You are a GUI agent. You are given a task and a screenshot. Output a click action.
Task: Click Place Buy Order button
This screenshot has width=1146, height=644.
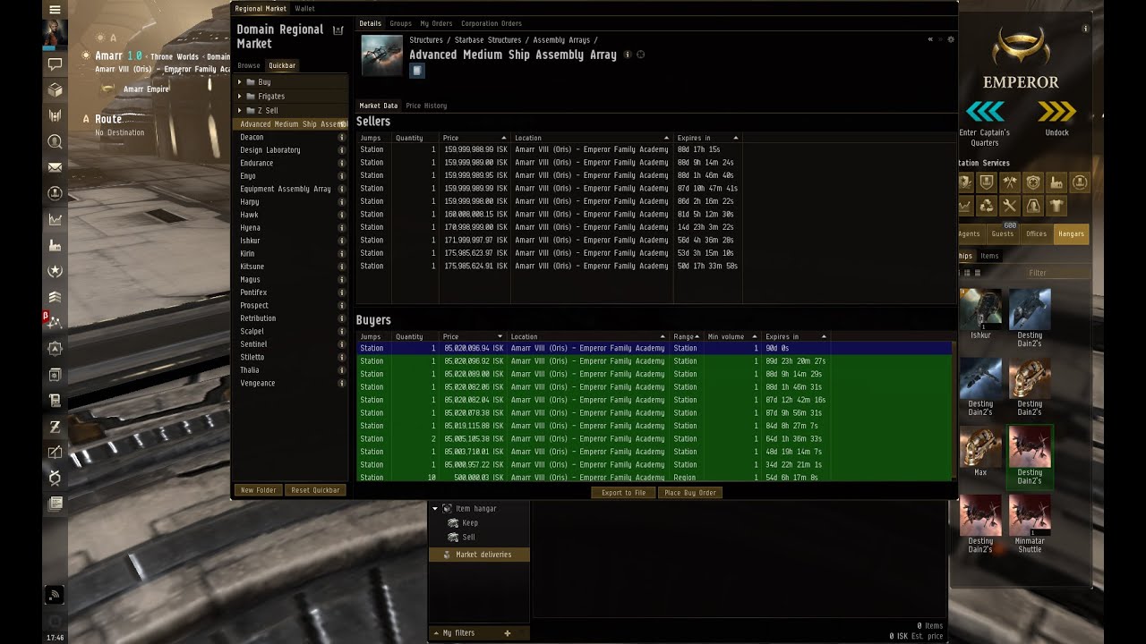[x=689, y=493]
